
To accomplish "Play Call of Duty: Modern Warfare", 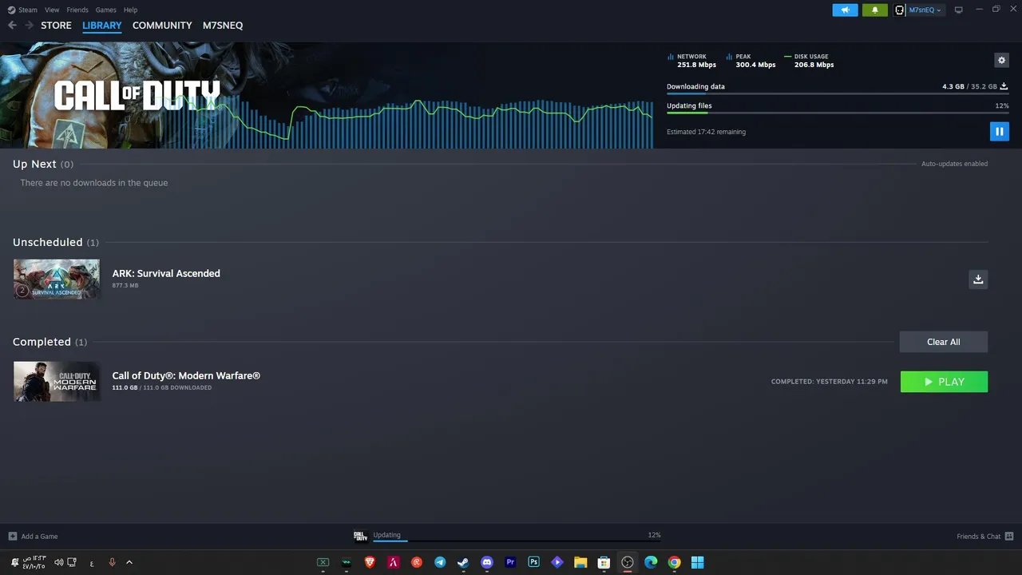I will (944, 382).
